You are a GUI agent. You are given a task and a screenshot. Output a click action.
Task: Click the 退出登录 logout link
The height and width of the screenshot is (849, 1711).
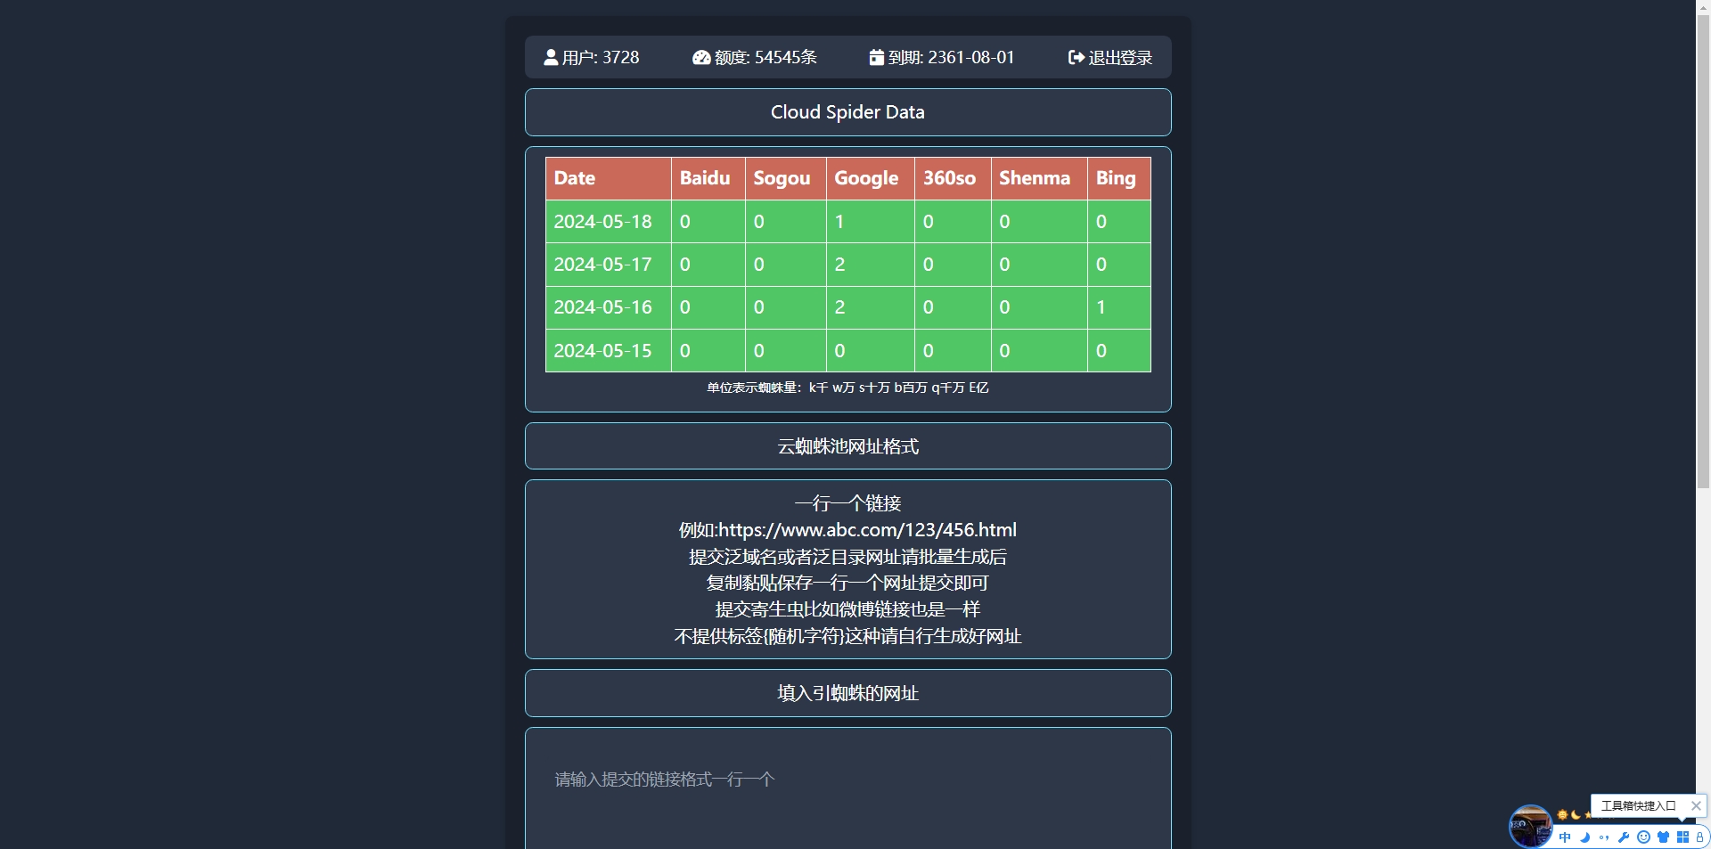coord(1110,57)
